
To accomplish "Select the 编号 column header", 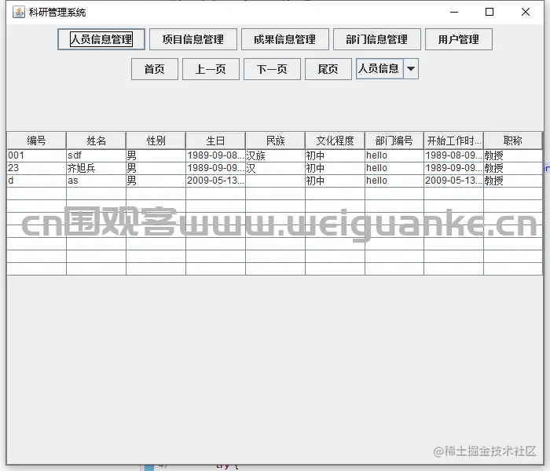I will click(x=36, y=141).
